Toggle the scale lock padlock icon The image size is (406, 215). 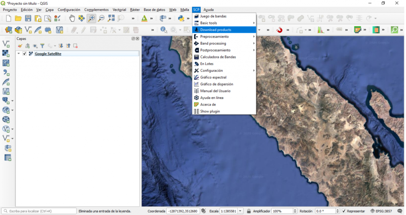click(249, 211)
